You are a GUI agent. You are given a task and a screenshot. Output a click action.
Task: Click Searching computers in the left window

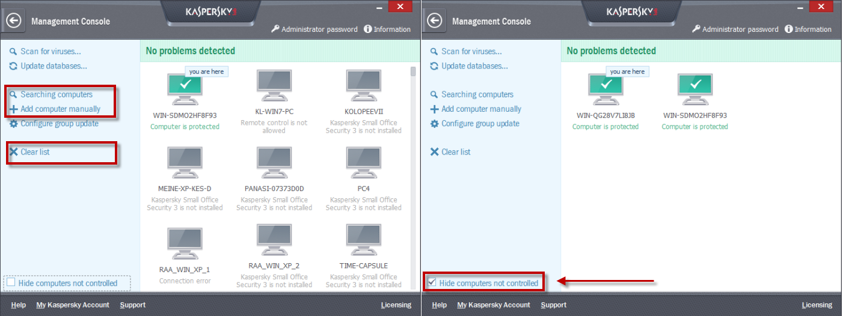[51, 94]
